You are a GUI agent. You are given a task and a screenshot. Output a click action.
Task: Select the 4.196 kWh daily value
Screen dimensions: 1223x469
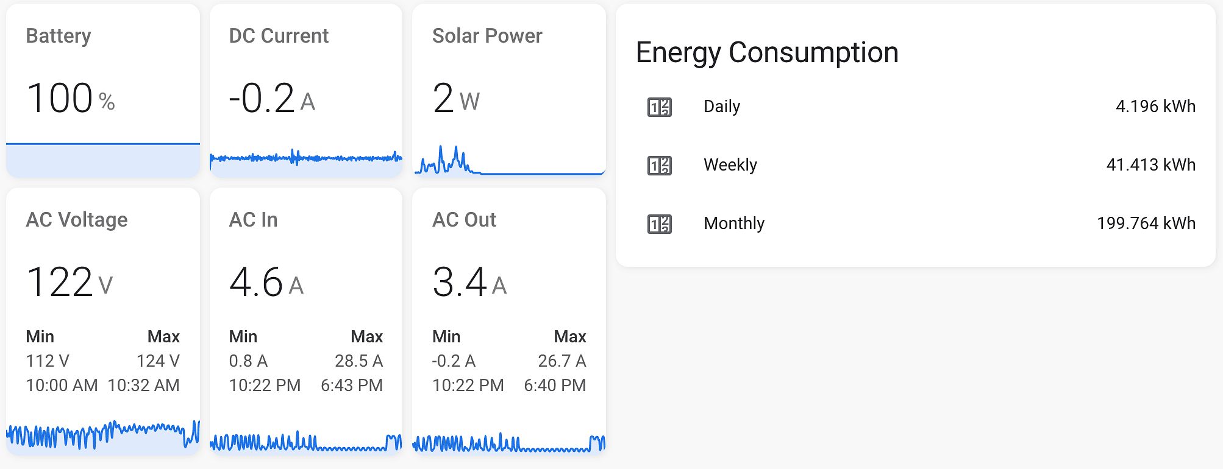pyautogui.click(x=1155, y=107)
